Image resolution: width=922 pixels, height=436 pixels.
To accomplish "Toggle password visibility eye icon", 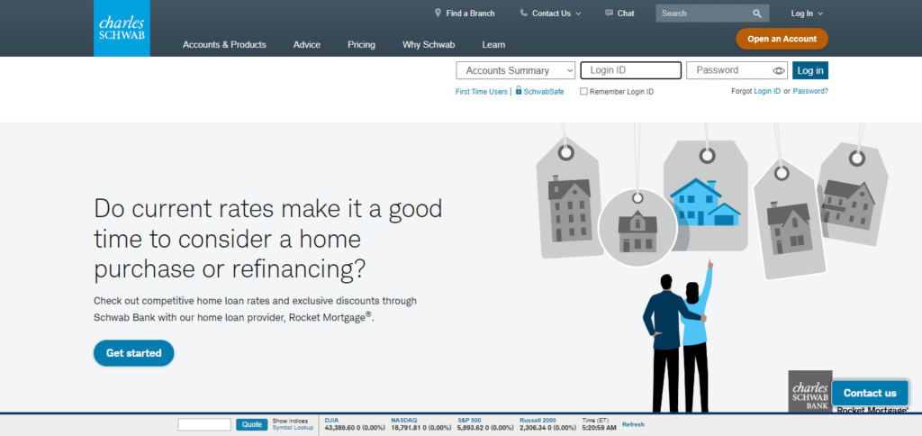I will point(779,70).
